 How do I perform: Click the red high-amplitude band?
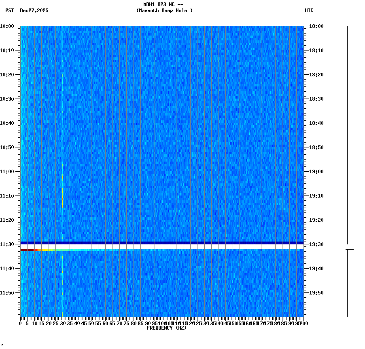point(28,250)
